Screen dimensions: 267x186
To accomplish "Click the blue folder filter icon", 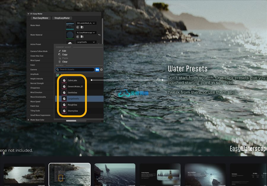I will [x=97, y=70].
